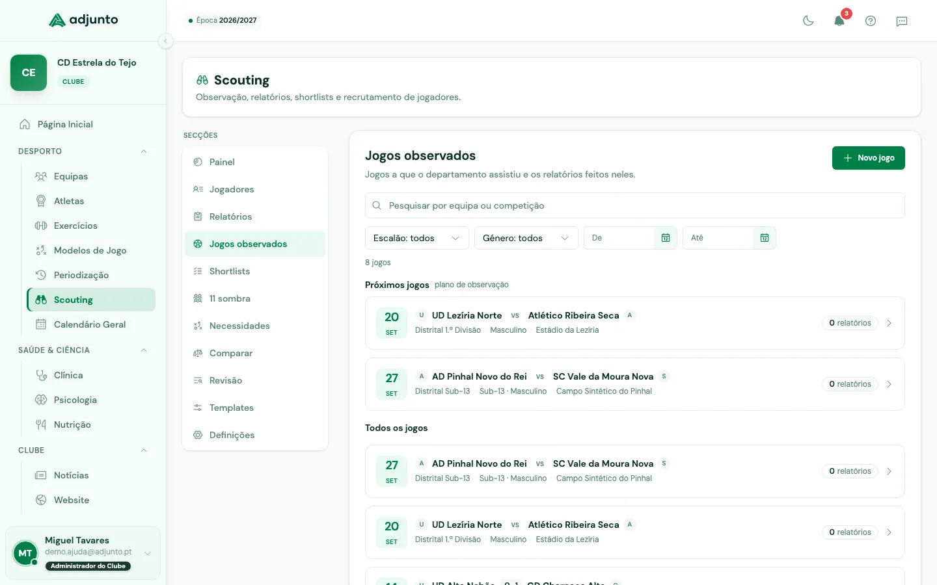Screen dimensions: 937x585
Task: Open Notícias page
Action: coord(91,475)
